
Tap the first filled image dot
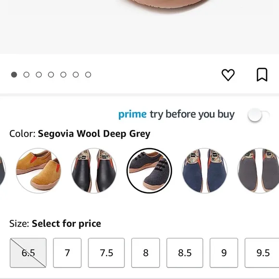coord(14,75)
